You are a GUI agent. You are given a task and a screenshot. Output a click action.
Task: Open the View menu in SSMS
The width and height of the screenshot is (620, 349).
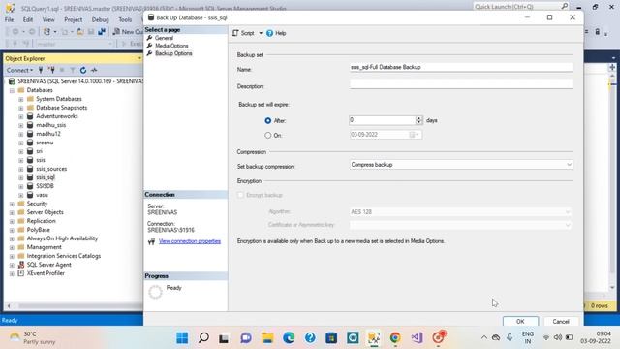48,19
